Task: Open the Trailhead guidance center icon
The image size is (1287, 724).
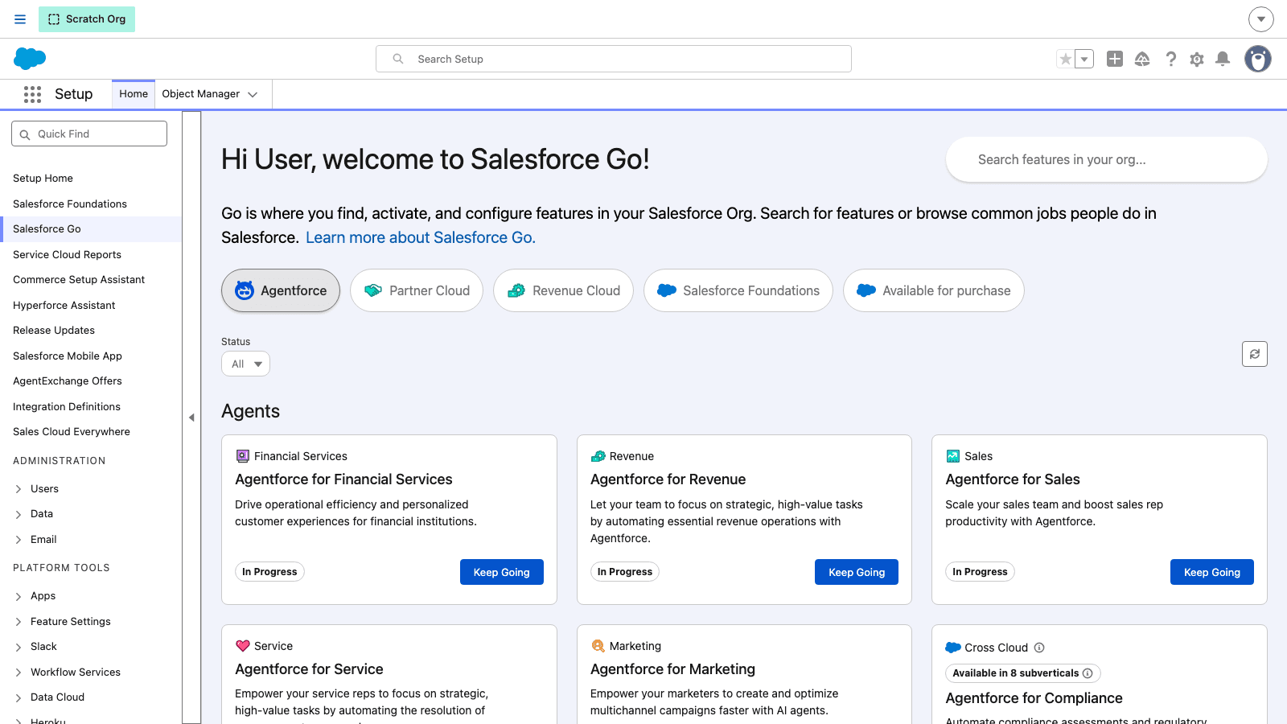Action: click(1142, 59)
